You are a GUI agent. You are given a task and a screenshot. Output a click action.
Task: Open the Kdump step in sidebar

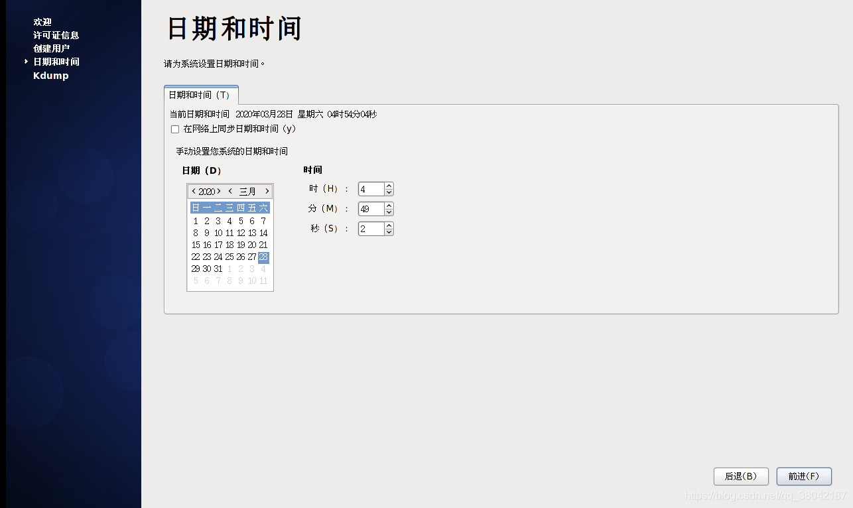[50, 75]
